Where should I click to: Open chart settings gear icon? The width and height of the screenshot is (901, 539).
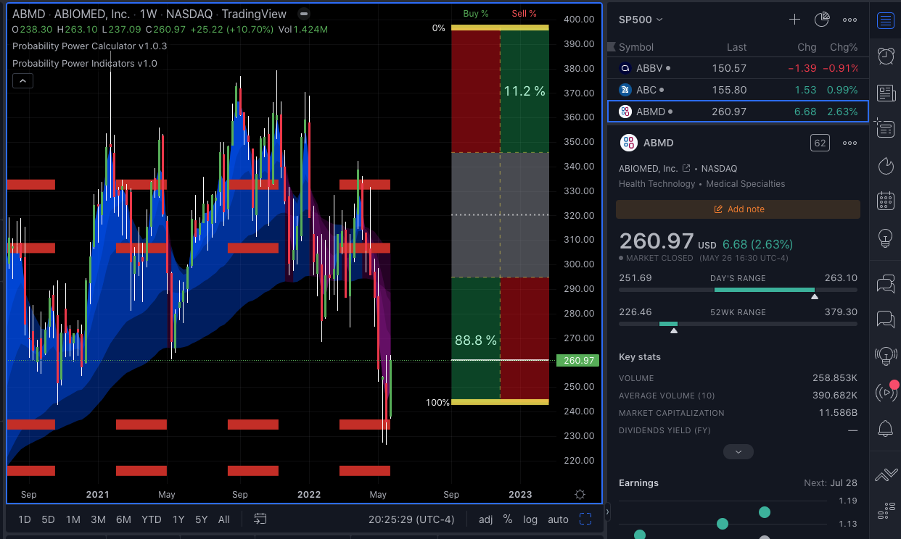click(x=580, y=495)
